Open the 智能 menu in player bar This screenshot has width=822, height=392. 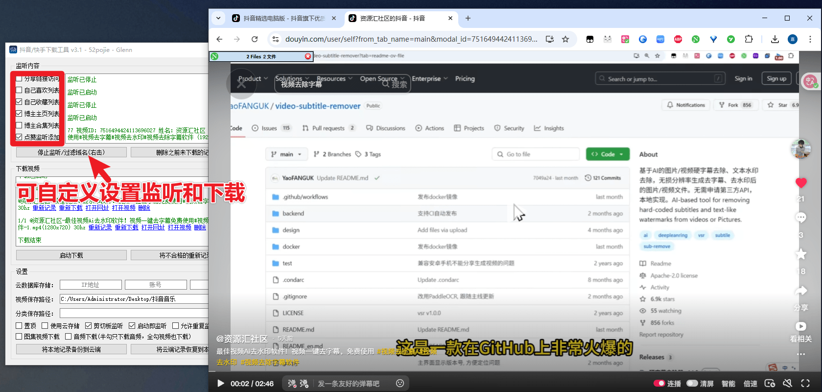pyautogui.click(x=728, y=383)
